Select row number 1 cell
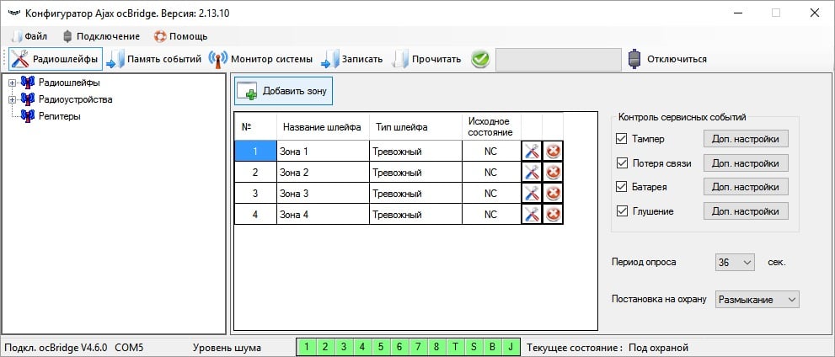Viewport: 835px width, 357px height. [x=255, y=151]
